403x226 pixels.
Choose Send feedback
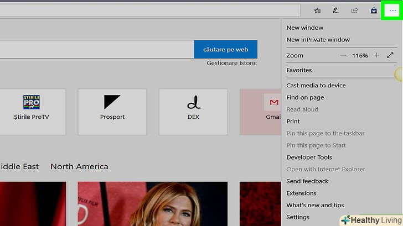[x=307, y=181]
